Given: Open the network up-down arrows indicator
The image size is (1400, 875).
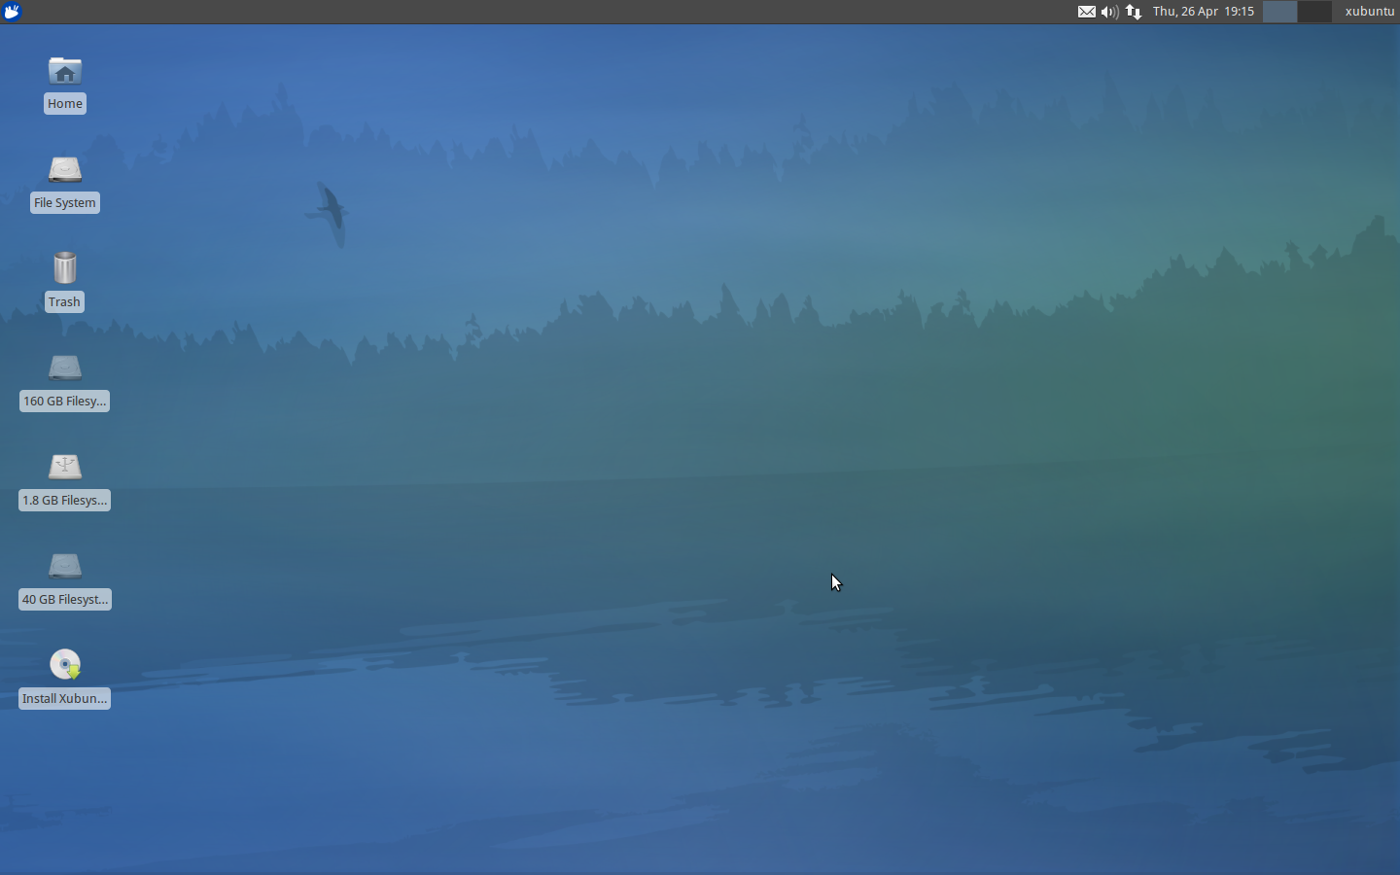Looking at the screenshot, I should pyautogui.click(x=1134, y=12).
